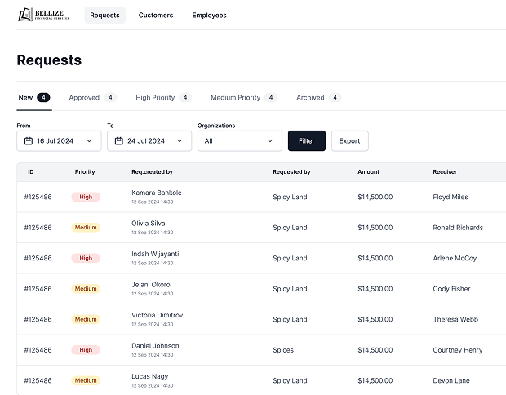Click the calendar icon in From field

[28, 141]
